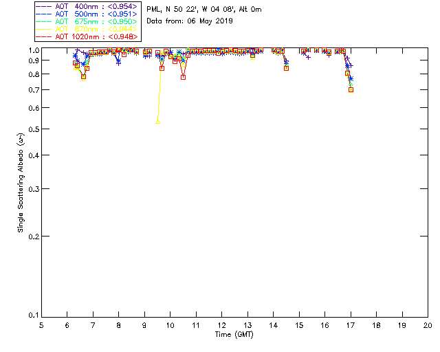
Task: Click the y-axis label 0.7
Action: point(33,90)
